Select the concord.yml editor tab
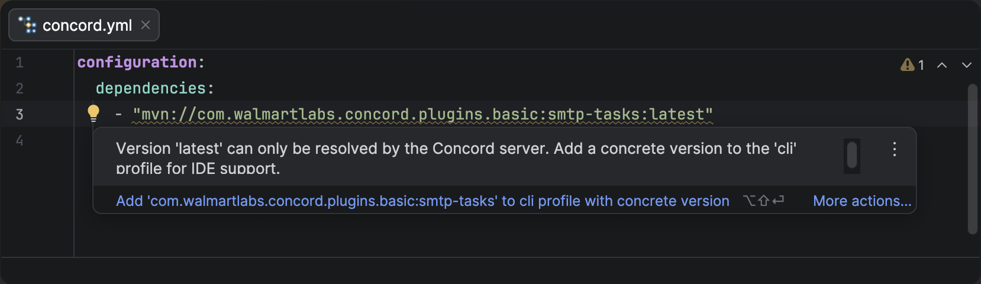Viewport: 981px width, 284px height. point(87,25)
